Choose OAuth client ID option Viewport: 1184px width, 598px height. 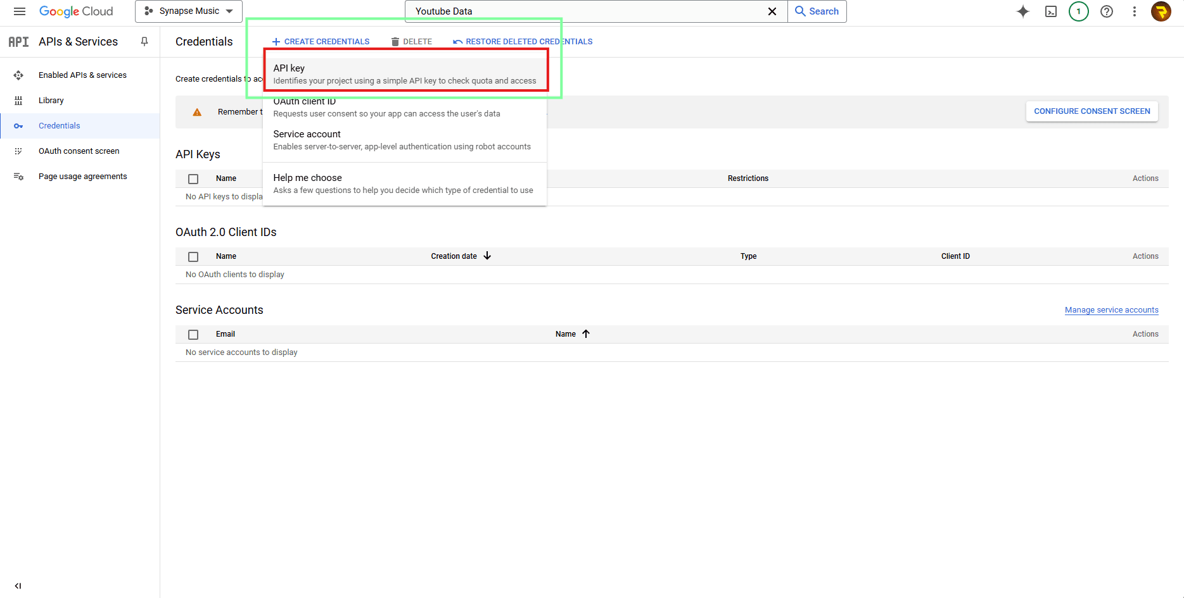405,107
